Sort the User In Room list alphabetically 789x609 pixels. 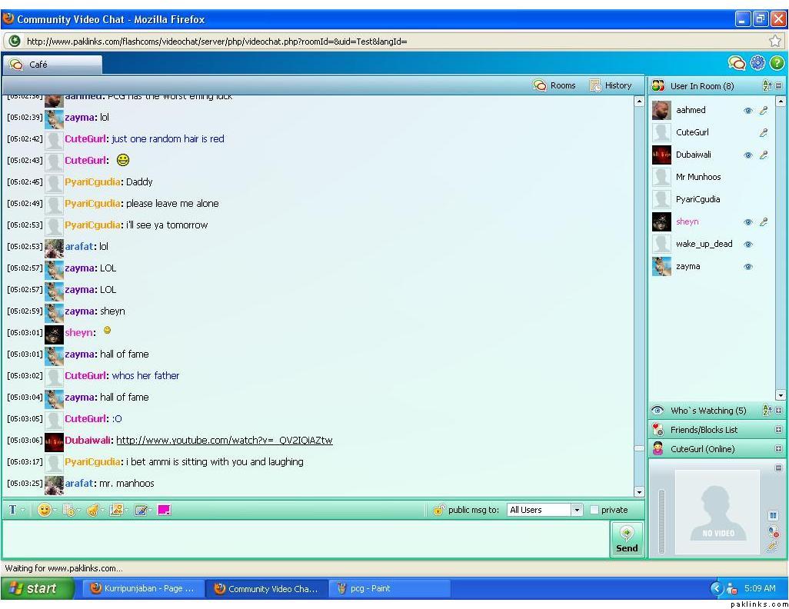(766, 86)
